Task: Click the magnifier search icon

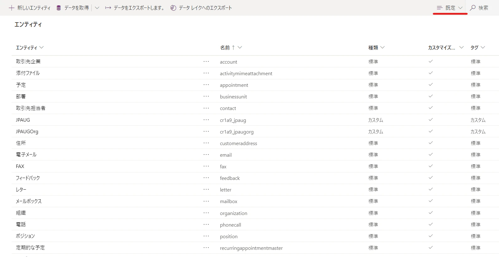Action: (x=473, y=8)
